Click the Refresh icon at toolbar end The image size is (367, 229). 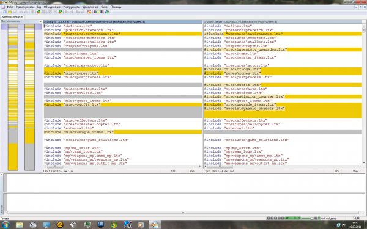click(x=107, y=12)
